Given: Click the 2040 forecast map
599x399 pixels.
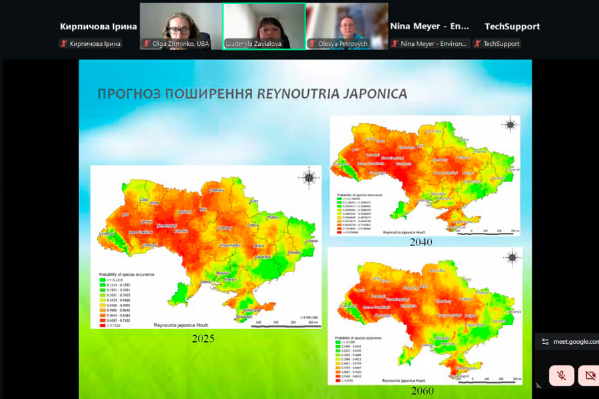Looking at the screenshot, I should point(425,176).
